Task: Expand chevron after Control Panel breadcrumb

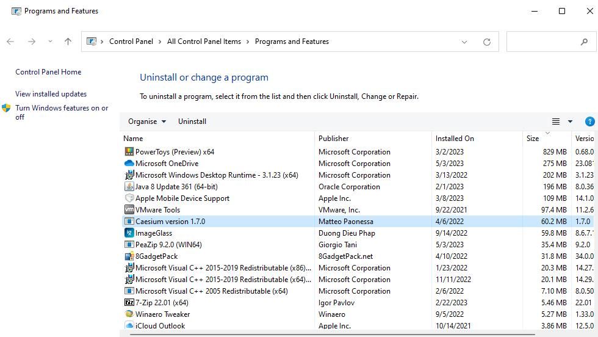Action: 160,42
